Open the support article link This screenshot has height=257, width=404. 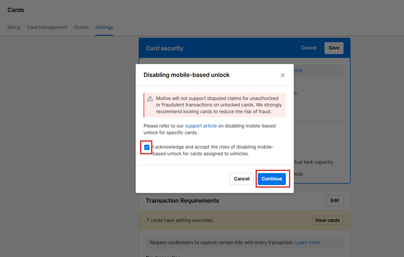(x=201, y=126)
